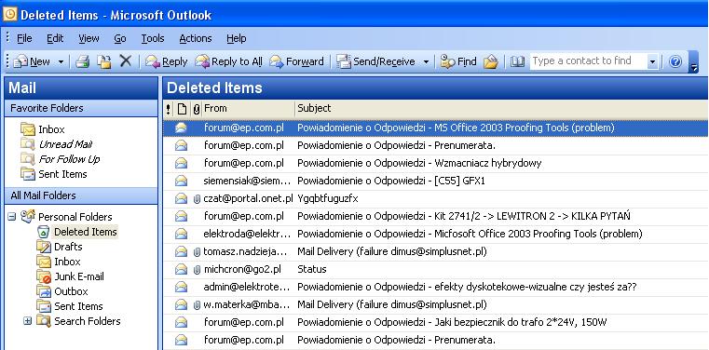
Task: Open the Send/Receive dropdown arrow
Action: (x=426, y=61)
